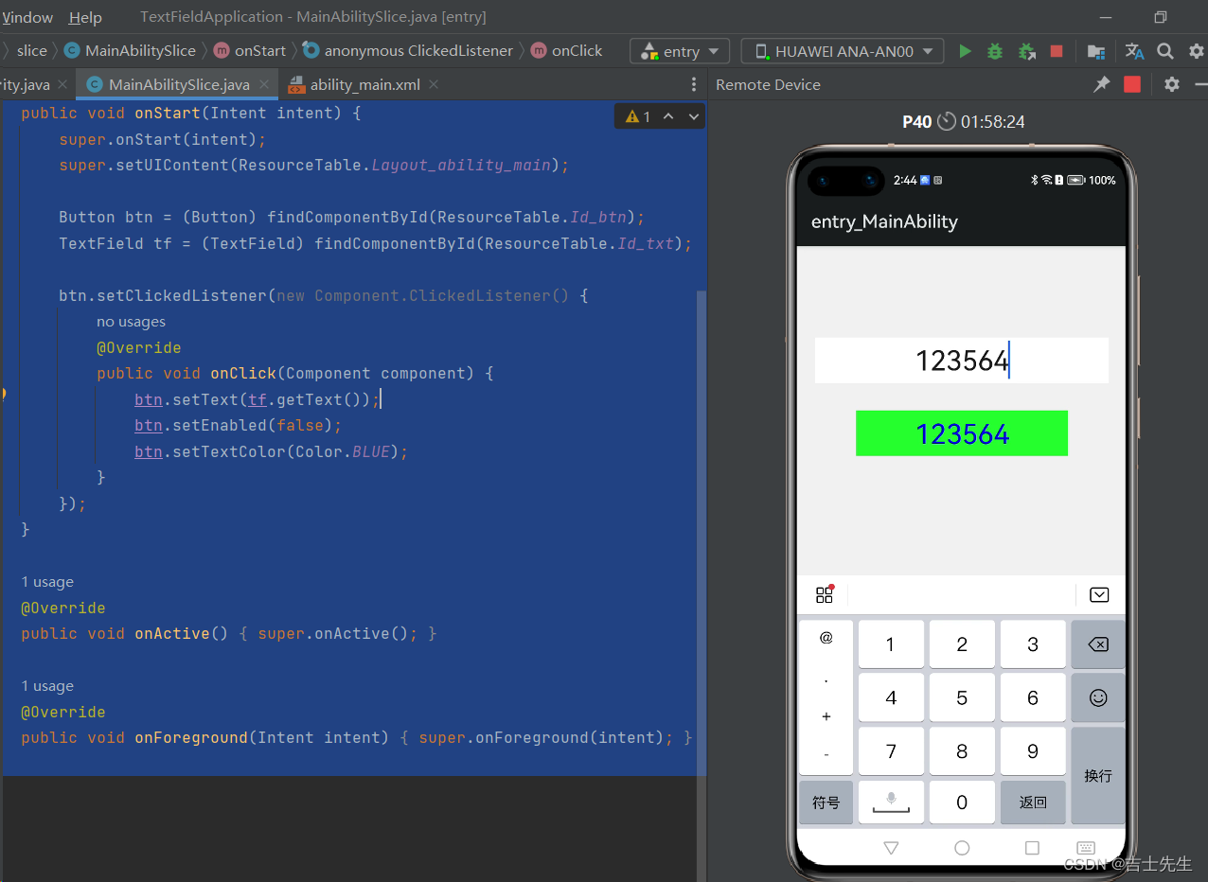Click Layout_ability_main in the code
Viewport: 1208px width, 882px height.
(460, 165)
